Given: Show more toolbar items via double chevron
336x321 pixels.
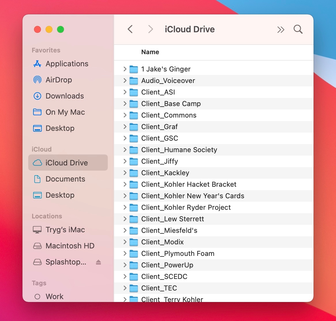Looking at the screenshot, I should 281,30.
